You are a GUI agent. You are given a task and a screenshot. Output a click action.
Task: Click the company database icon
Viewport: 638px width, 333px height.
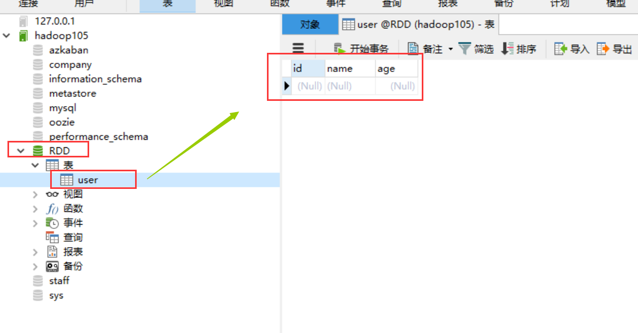pyautogui.click(x=38, y=65)
